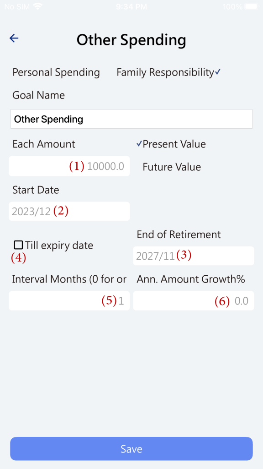
Task: Choose Future Value option
Action: coord(172,167)
